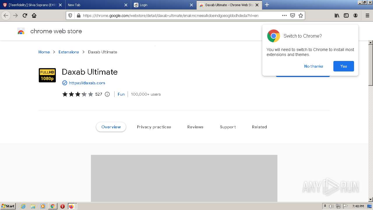The width and height of the screenshot is (373, 210).
Task: Open the Firefox home page icon
Action: click(34, 15)
